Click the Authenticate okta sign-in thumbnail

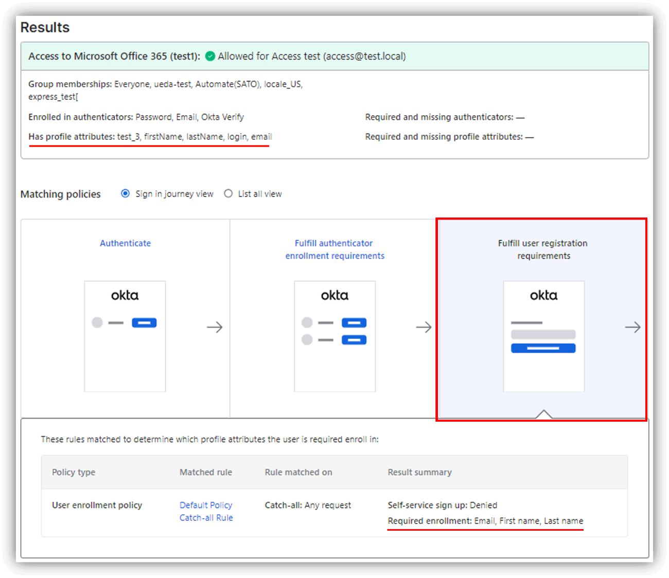125,336
